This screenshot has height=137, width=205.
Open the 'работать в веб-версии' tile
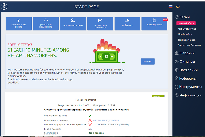(19, 24)
